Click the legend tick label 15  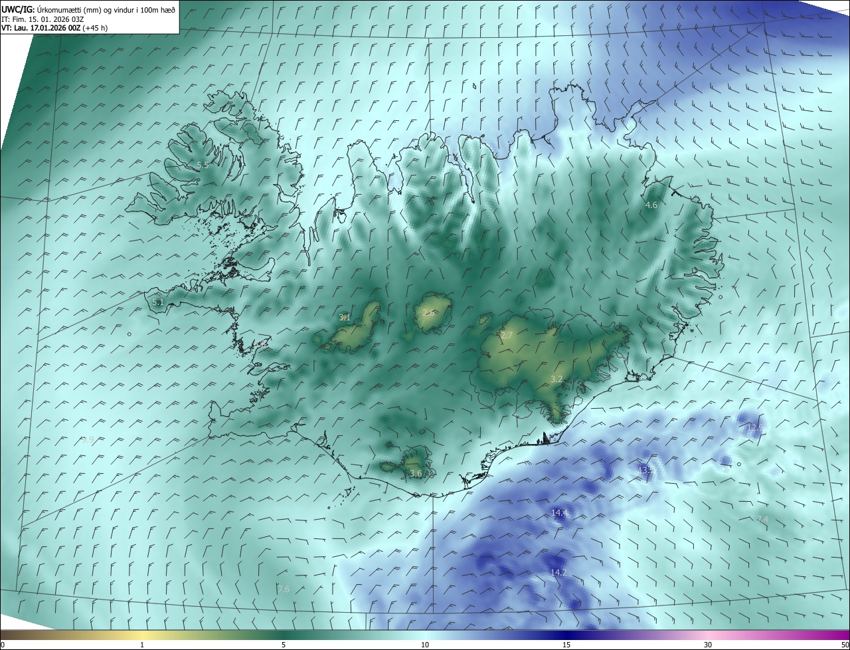pos(566,645)
